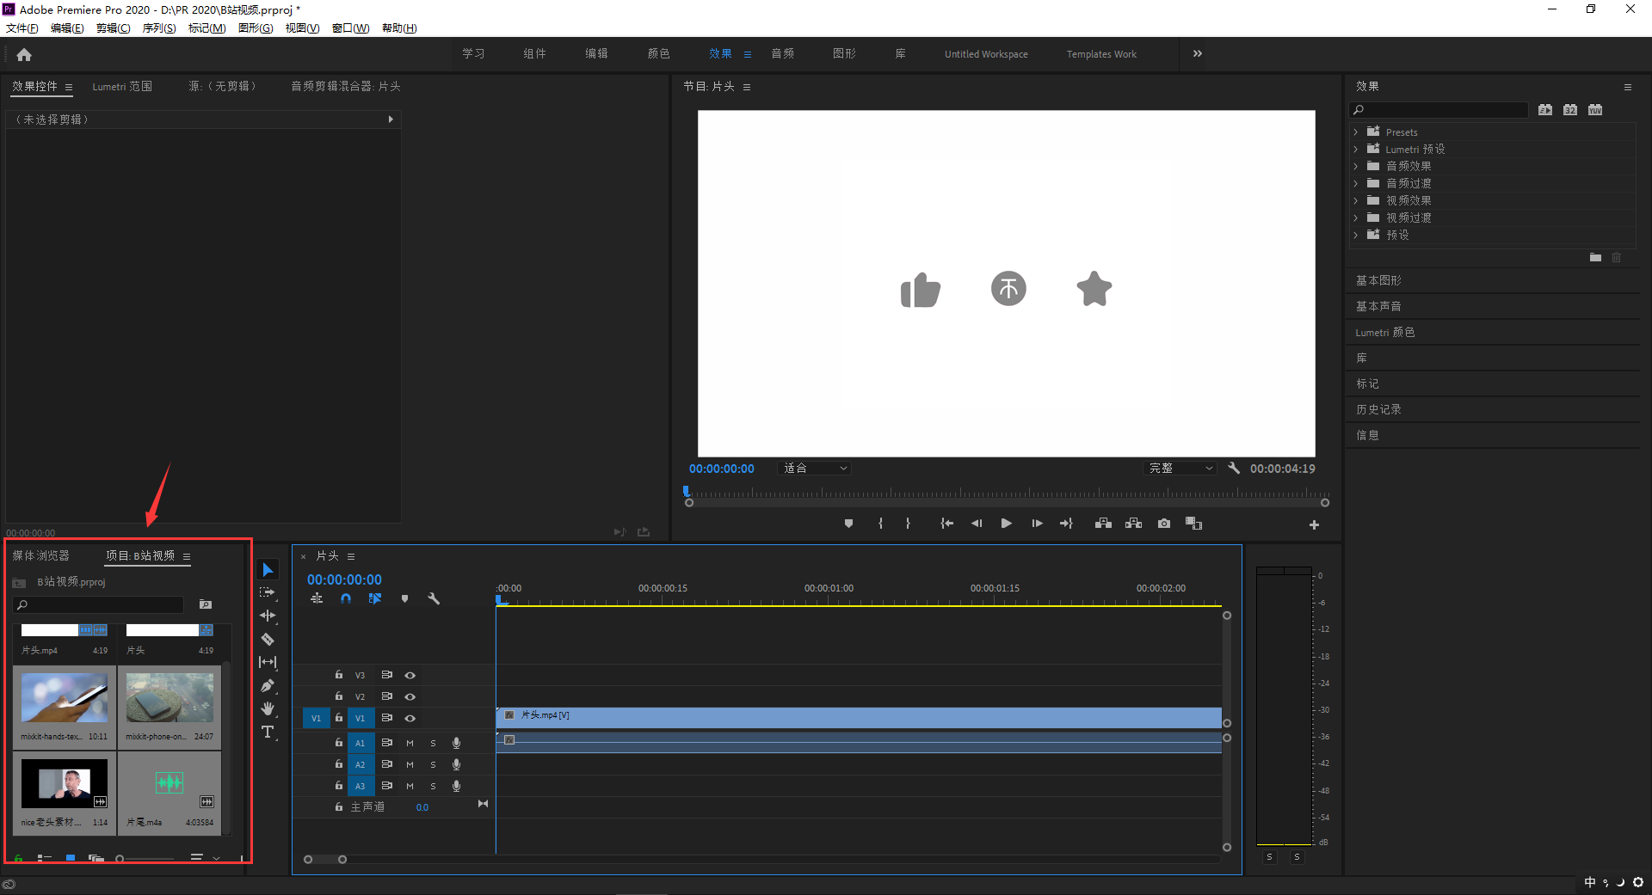Open timeline display settings wrench
Screen dimensions: 1652x895
click(434, 598)
